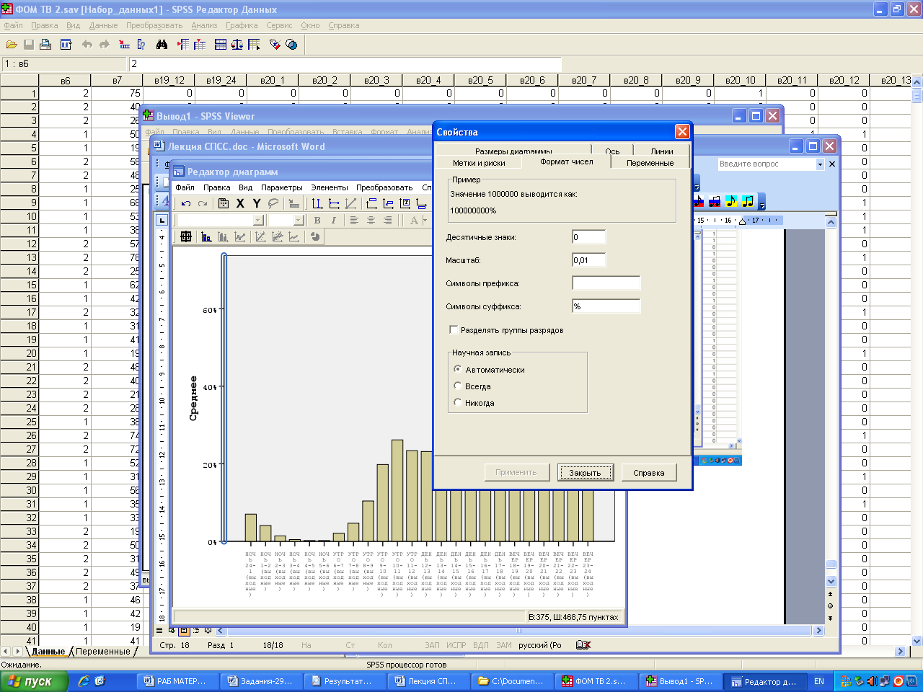Open 'Введите вопрос' dropdown arrow in Word
The image size is (923, 692).
pyautogui.click(x=820, y=164)
